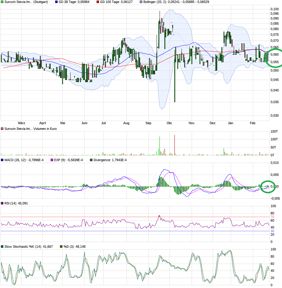Click the 0,060 price axis label

click(x=274, y=54)
